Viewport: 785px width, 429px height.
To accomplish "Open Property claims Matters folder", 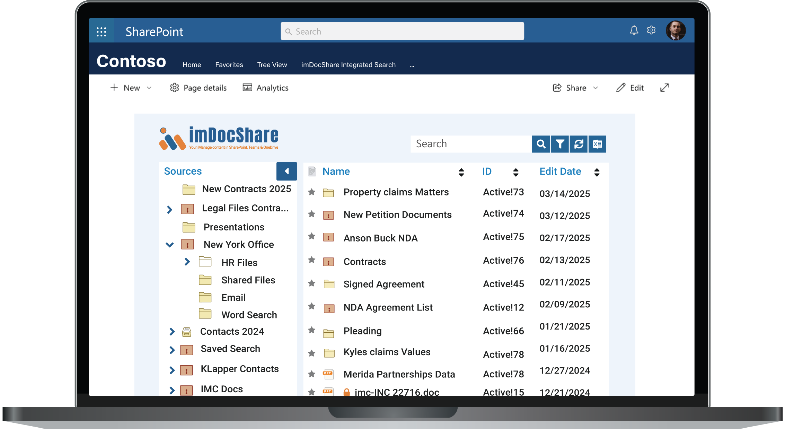I will [x=396, y=192].
